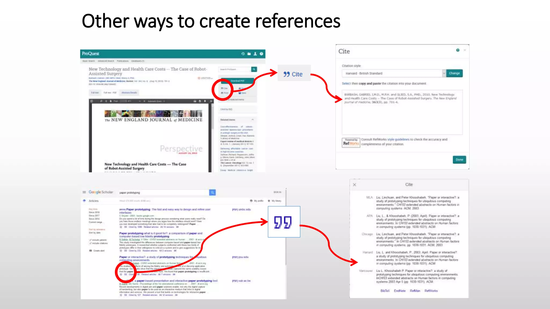The image size is (550, 309).
Task: Select the Abstract/Details tab
Action: click(129, 93)
